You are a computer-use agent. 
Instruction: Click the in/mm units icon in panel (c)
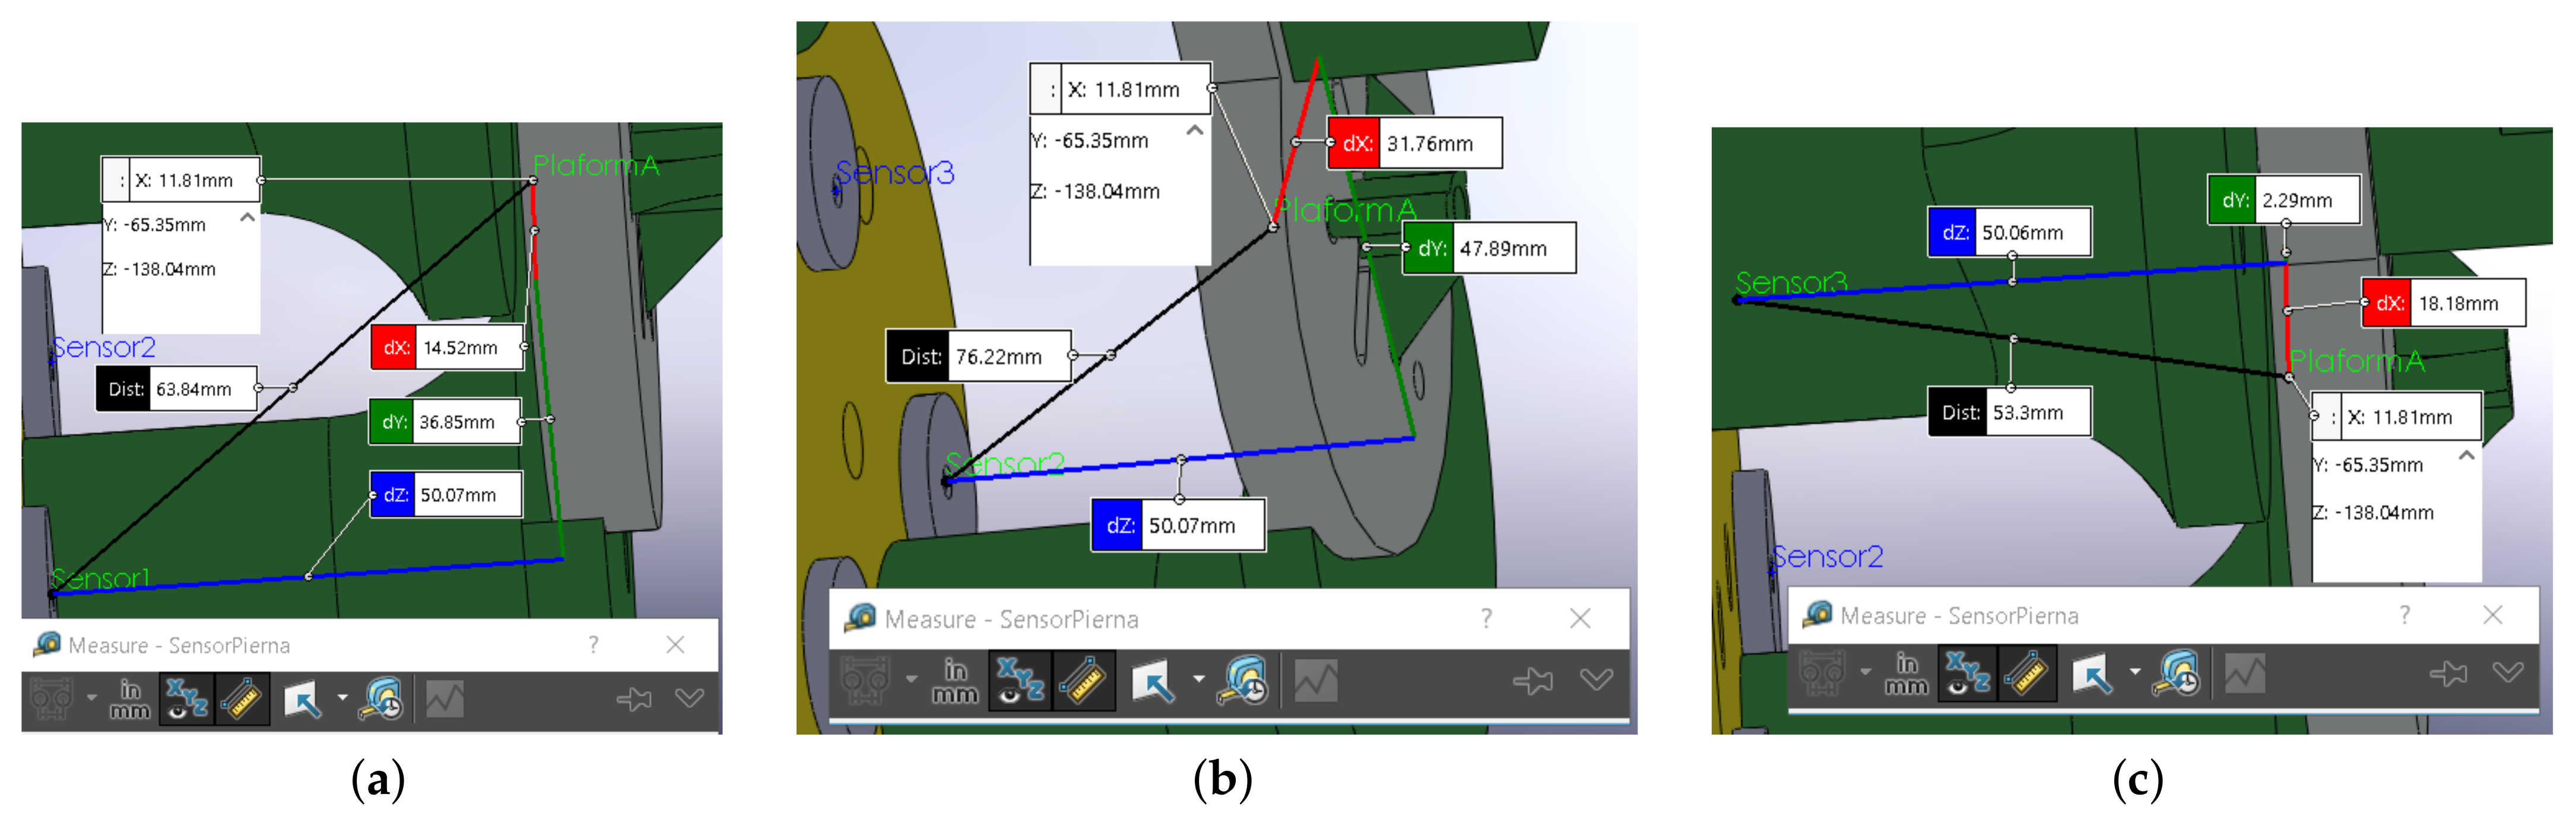(1906, 674)
